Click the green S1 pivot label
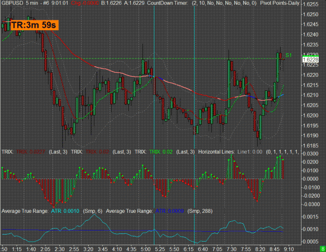The height and width of the screenshot is (252, 326). [288, 55]
